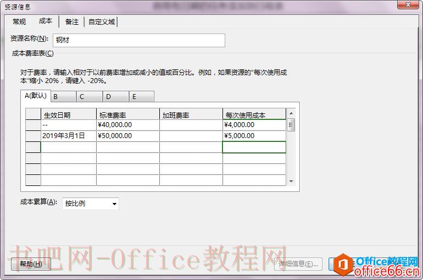Switch to cost rate table D

(x=116, y=97)
